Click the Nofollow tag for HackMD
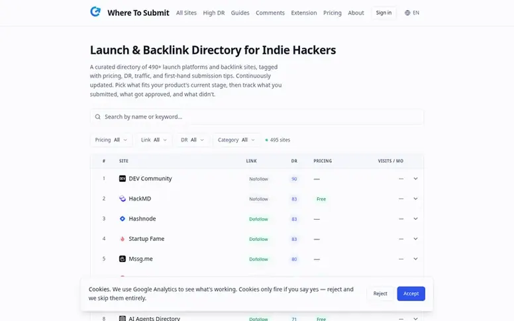The image size is (514, 321). pos(258,199)
